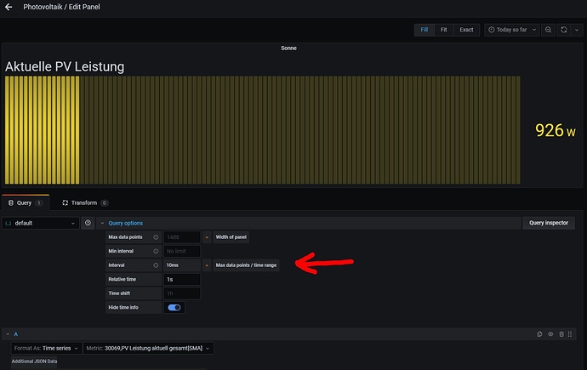Click the Interval 10ms value
The height and width of the screenshot is (370, 587).
click(182, 265)
